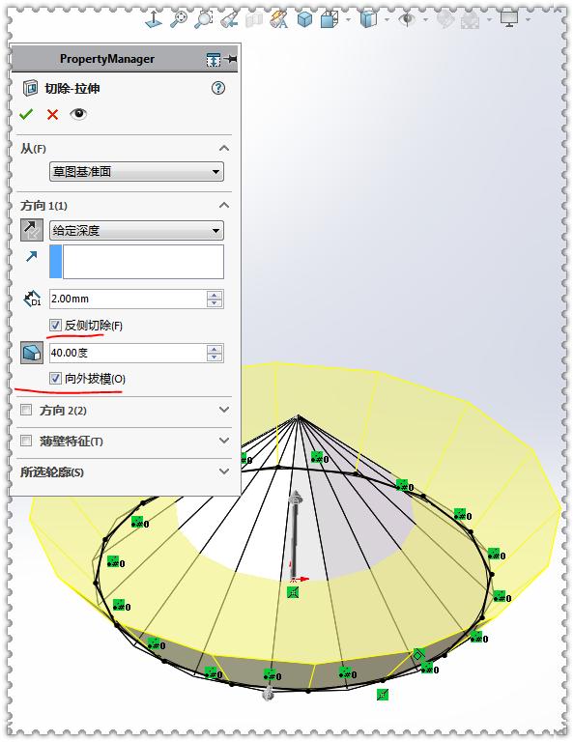Viewport: 574px width, 742px height.
Task: Click the 40.00度 draft angle field
Action: [127, 353]
